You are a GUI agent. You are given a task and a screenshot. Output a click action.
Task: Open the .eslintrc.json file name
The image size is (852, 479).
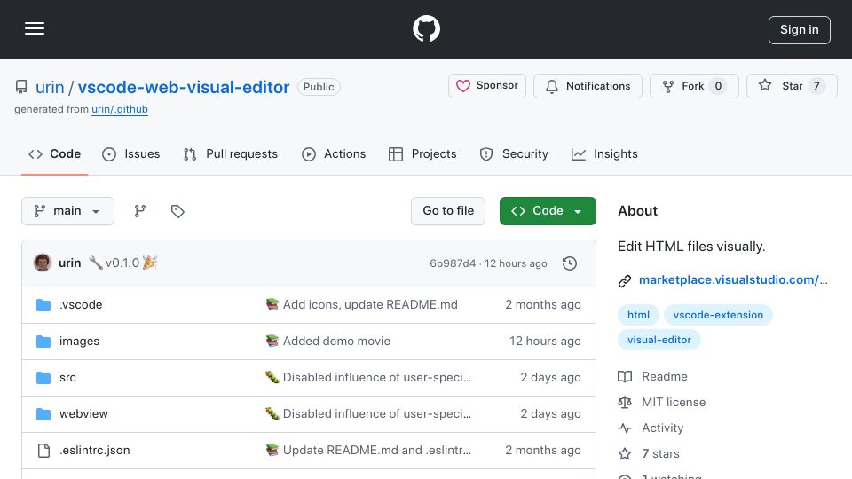click(x=95, y=451)
